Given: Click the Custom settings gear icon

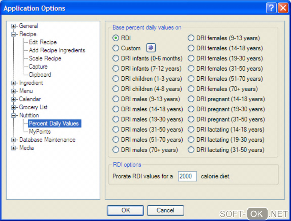Looking at the screenshot, I should (x=151, y=48).
